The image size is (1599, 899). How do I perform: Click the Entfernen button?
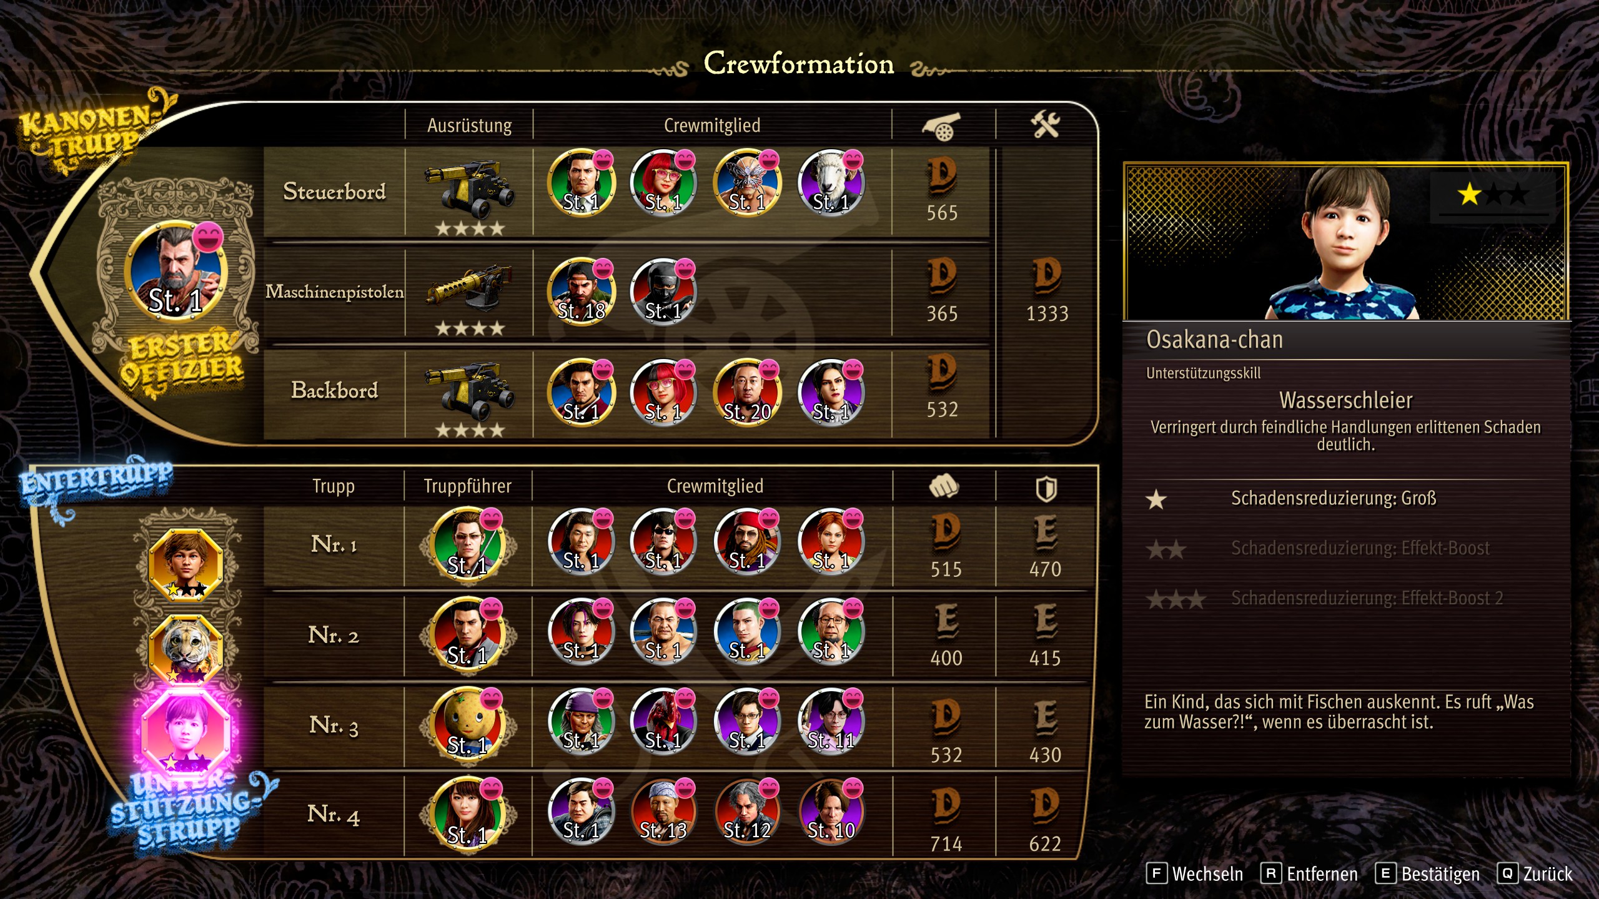[1309, 873]
